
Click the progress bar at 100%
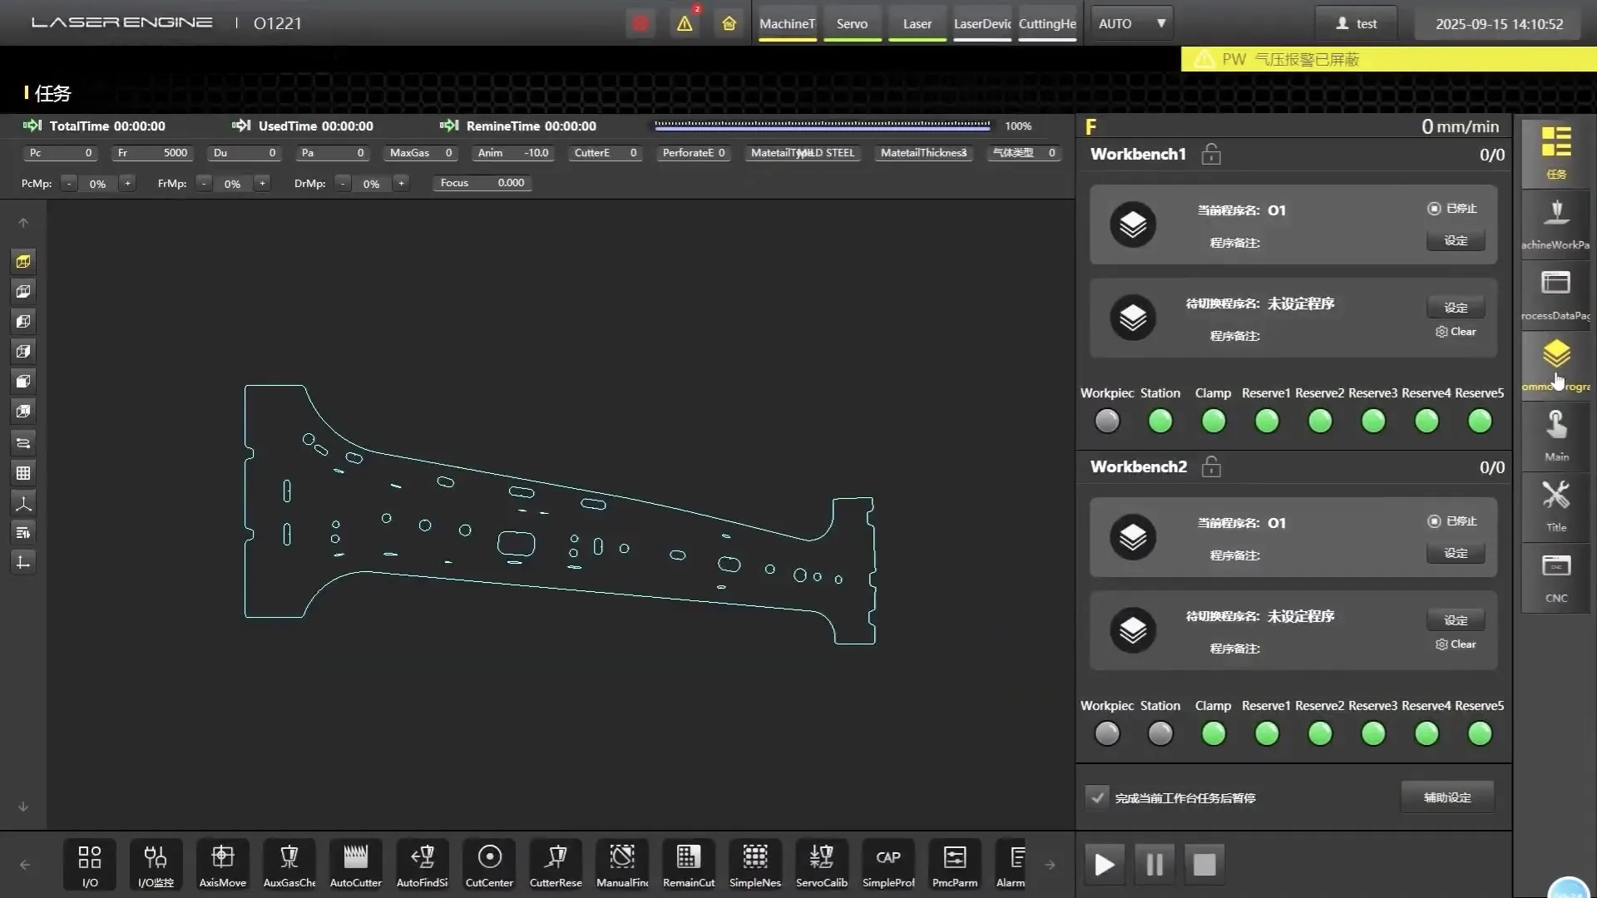(x=822, y=126)
